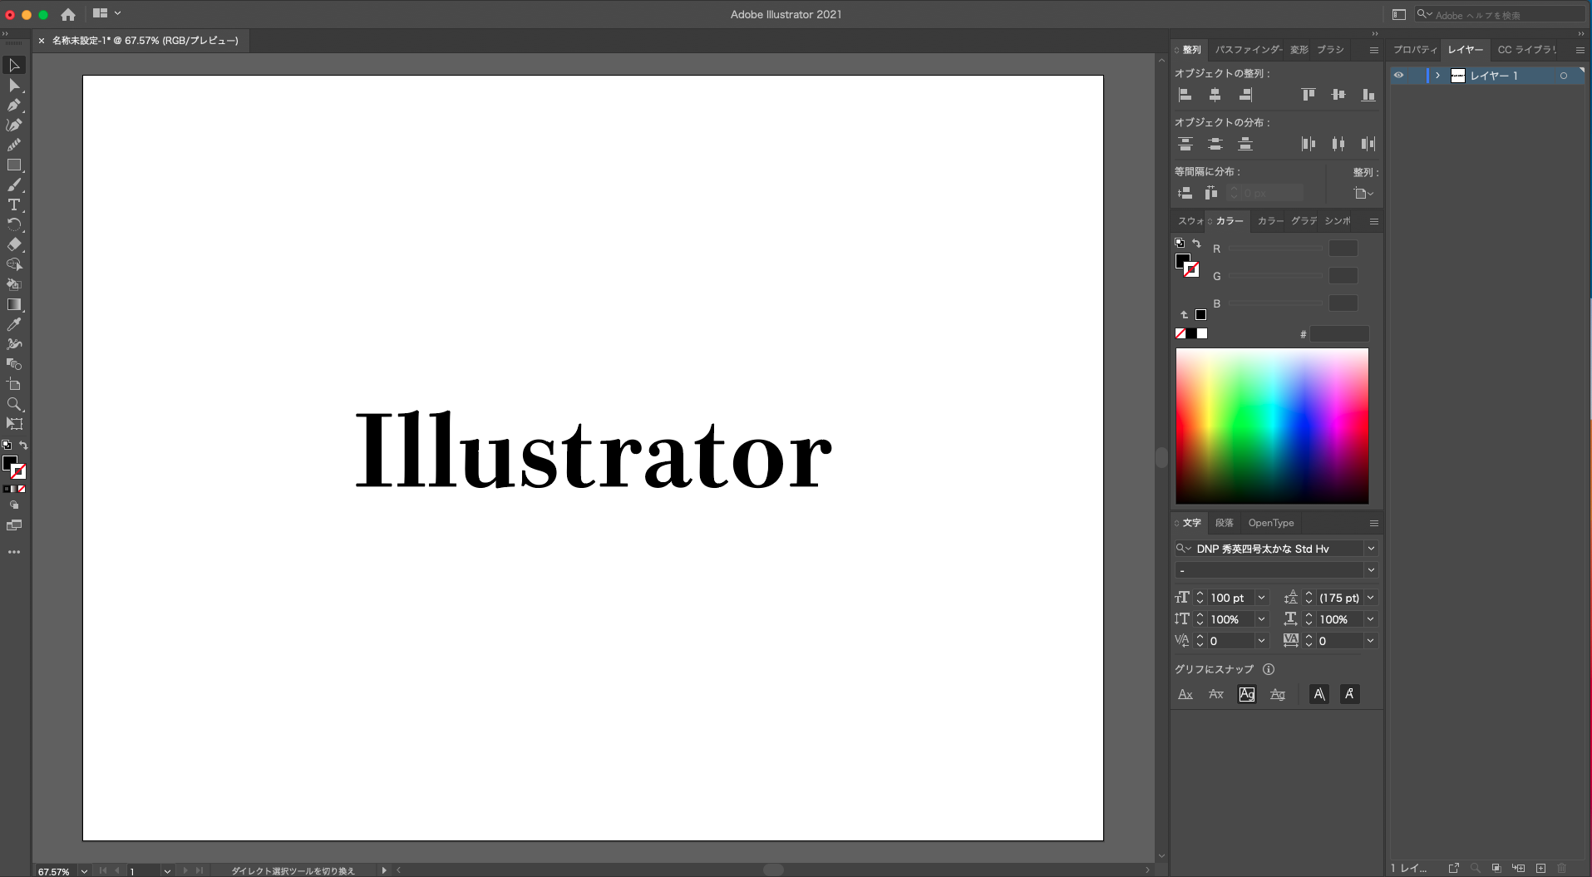Select the Curvature tool
Viewport: 1592px width, 877px height.
(14, 126)
